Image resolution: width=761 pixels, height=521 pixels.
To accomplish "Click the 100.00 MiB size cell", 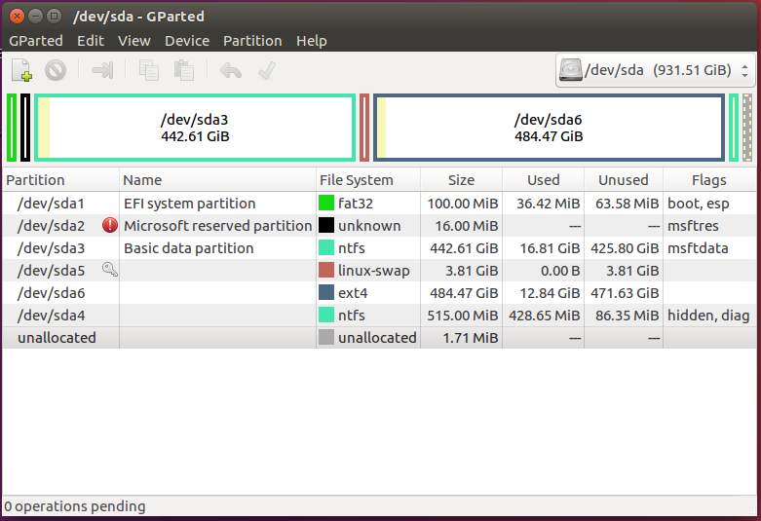I will 463,204.
